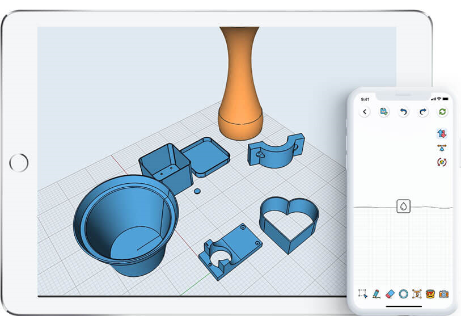
Task: Toggle the rotate around axis icon
Action: click(x=442, y=162)
